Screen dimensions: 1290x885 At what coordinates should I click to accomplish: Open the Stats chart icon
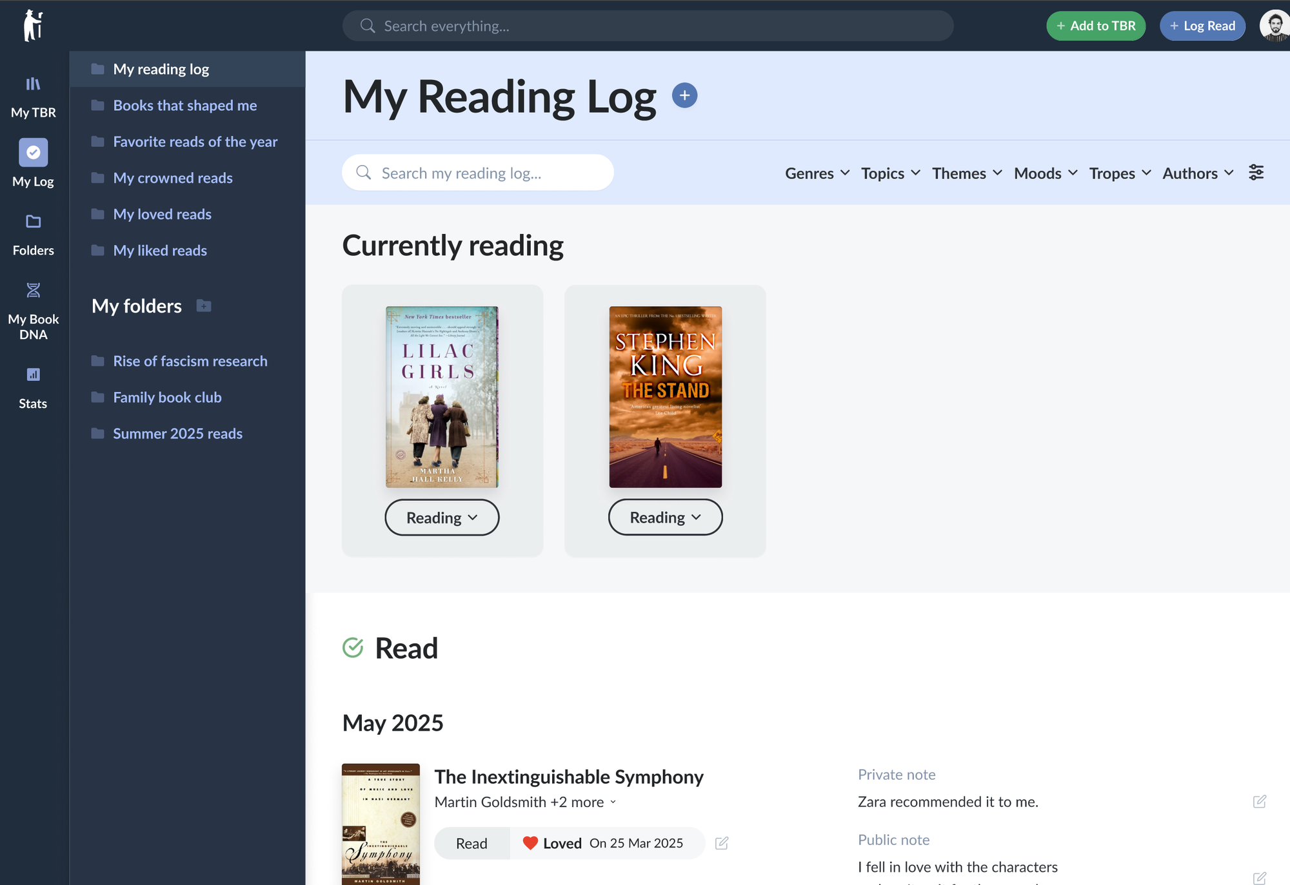[x=33, y=374]
